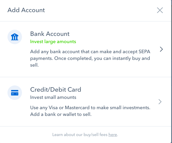This screenshot has width=172, height=143.
Task: Click the 'Invest small amounts' label
Action: [53, 97]
